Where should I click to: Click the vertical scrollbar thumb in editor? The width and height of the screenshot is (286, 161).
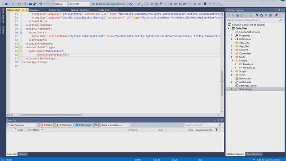(222, 84)
